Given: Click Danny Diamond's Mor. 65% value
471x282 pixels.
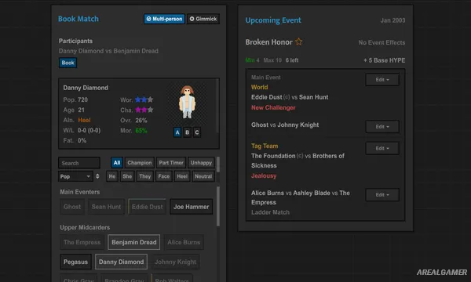Looking at the screenshot, I should coord(141,130).
